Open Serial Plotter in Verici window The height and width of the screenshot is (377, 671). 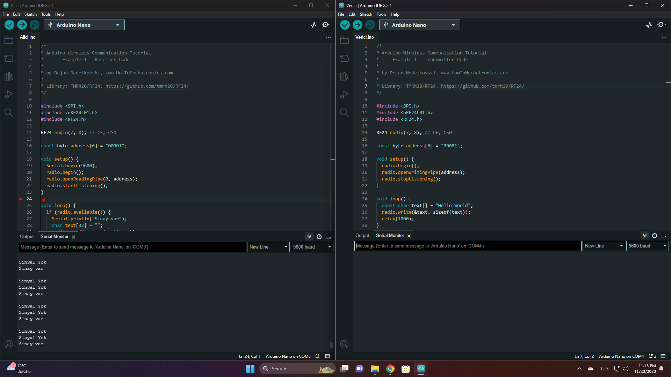(x=649, y=25)
